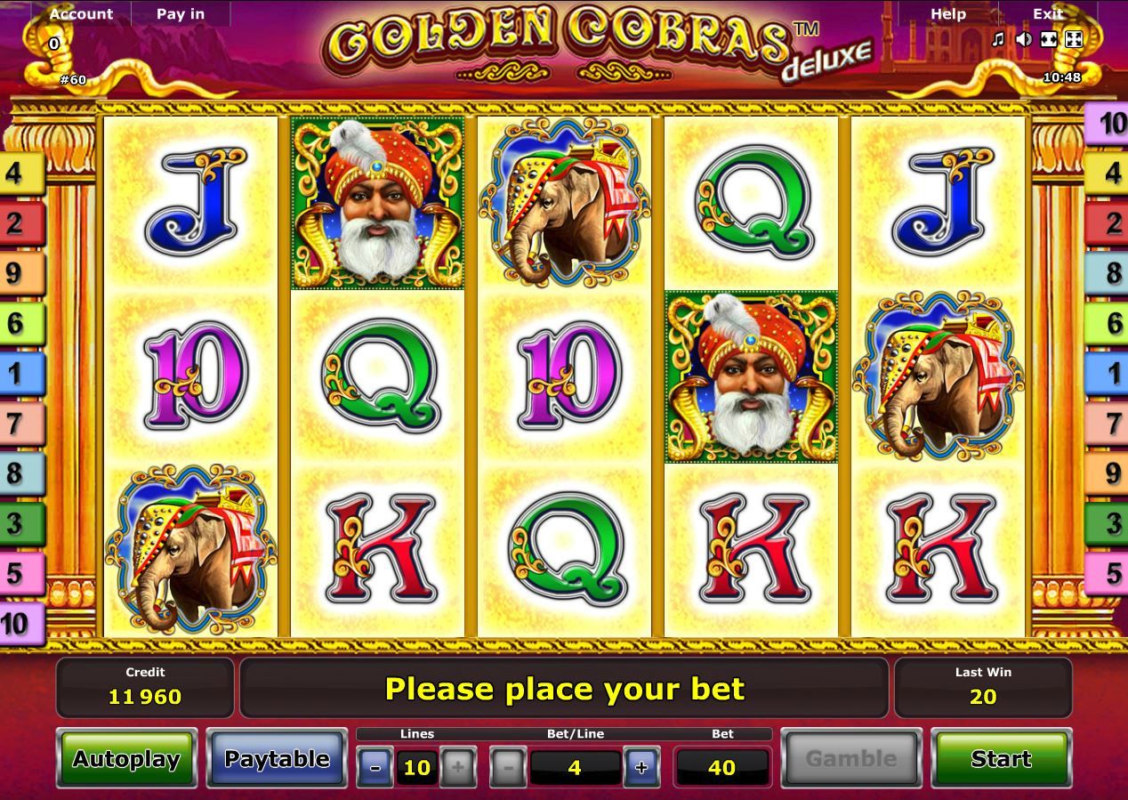The height and width of the screenshot is (800, 1128).
Task: Click Exit in the top bar
Action: pos(1048,13)
